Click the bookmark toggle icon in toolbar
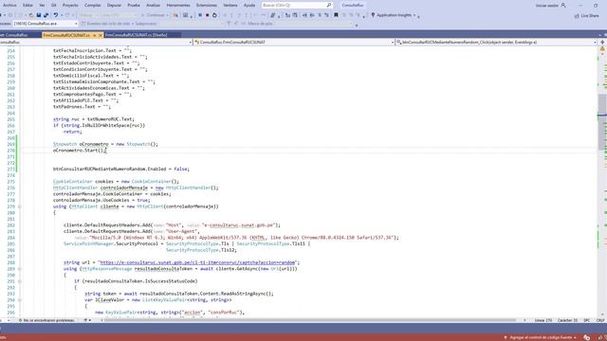 coord(336,15)
